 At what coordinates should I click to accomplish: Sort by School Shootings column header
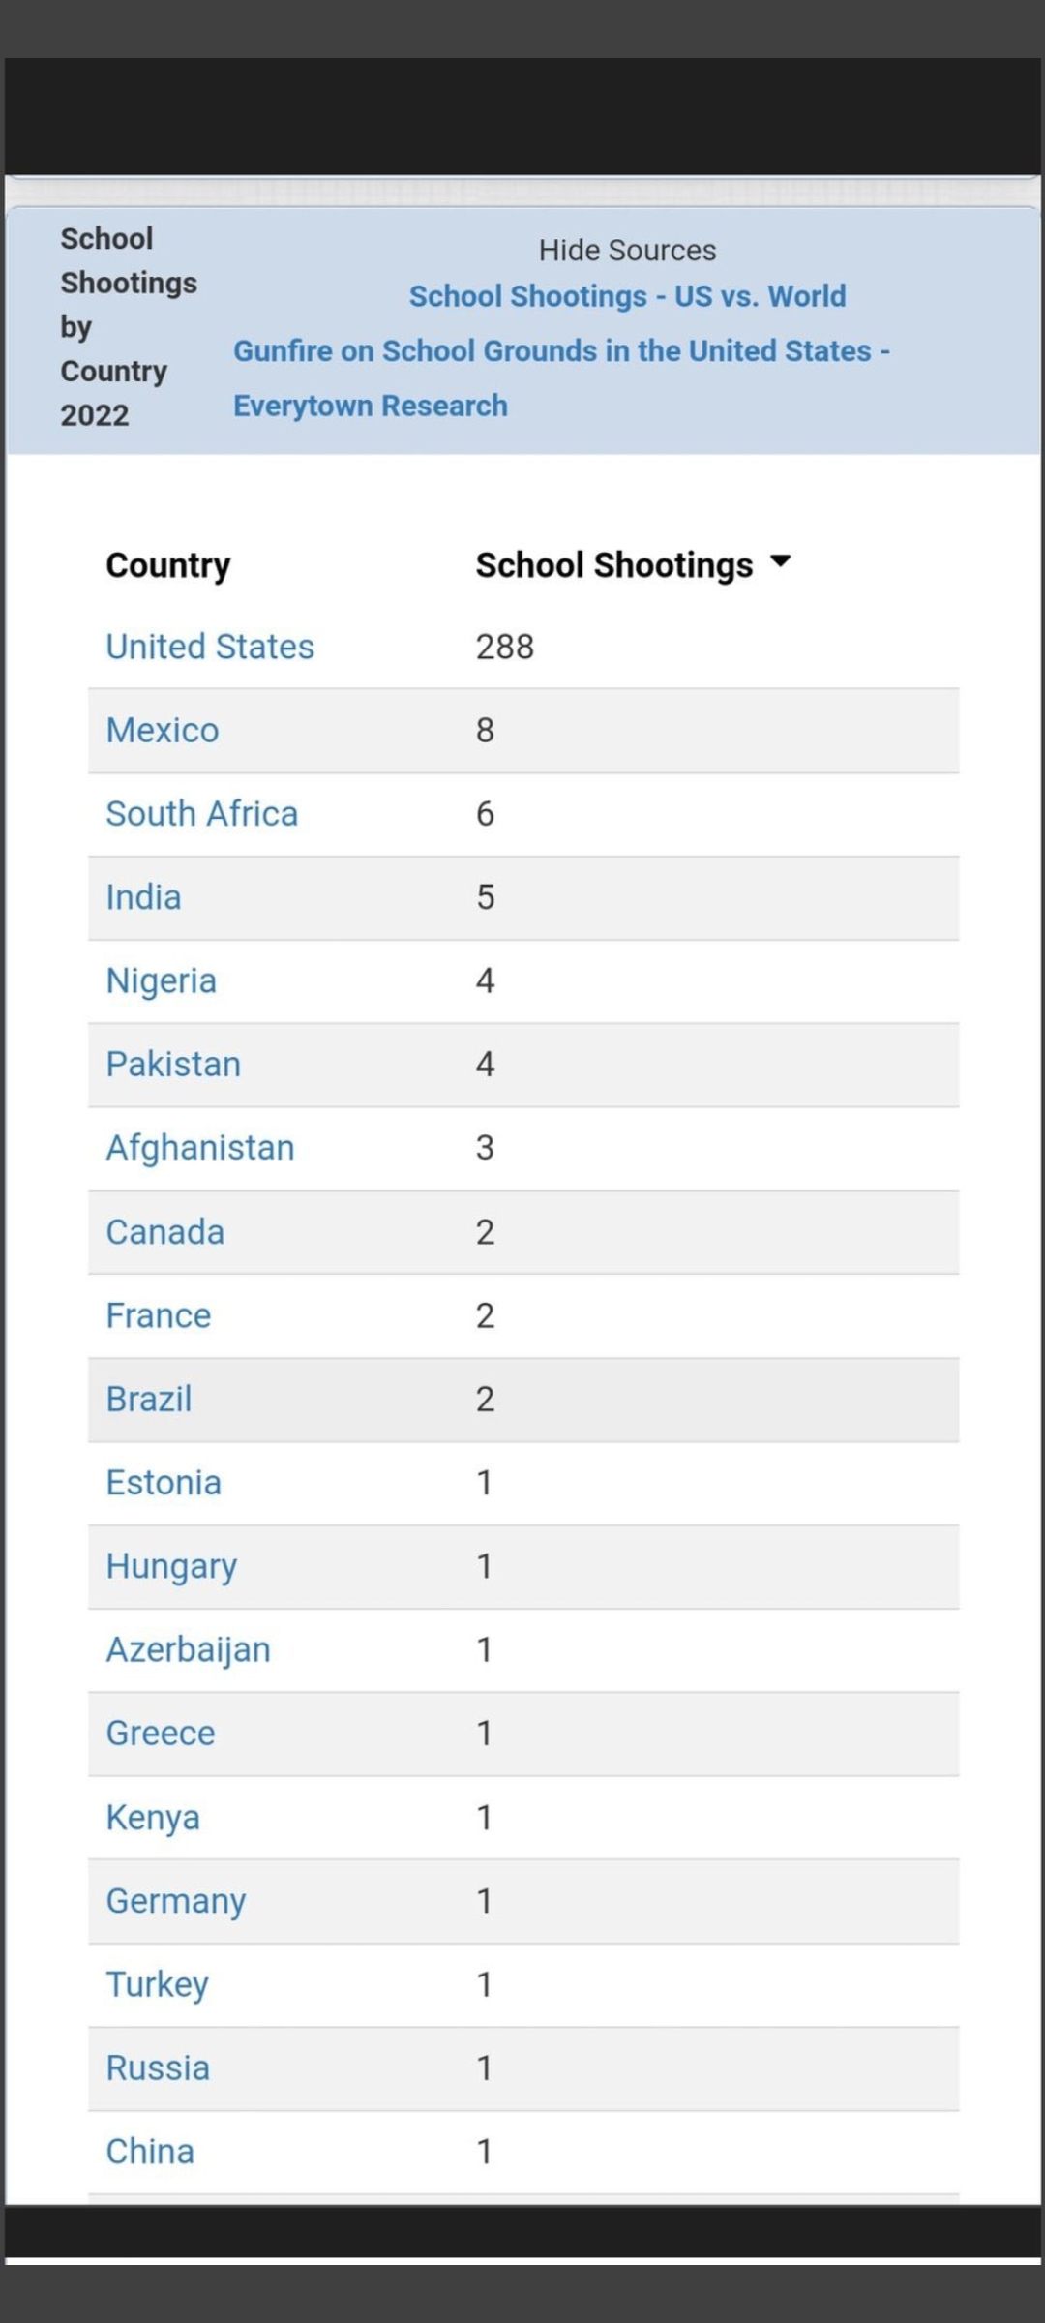(613, 565)
